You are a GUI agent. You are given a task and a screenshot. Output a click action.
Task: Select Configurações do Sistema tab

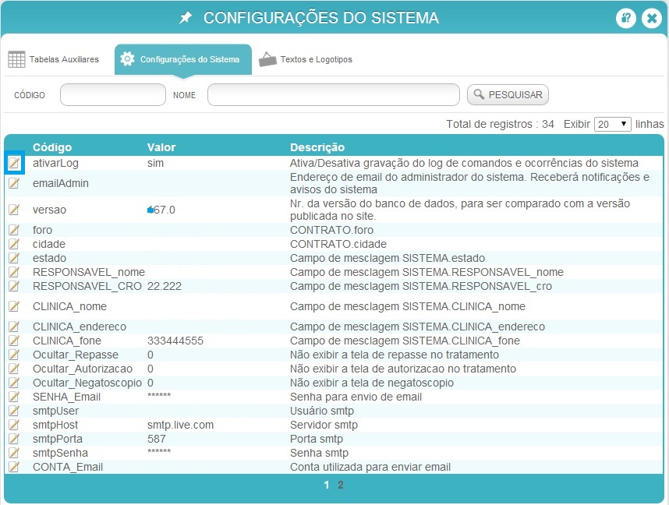point(183,59)
